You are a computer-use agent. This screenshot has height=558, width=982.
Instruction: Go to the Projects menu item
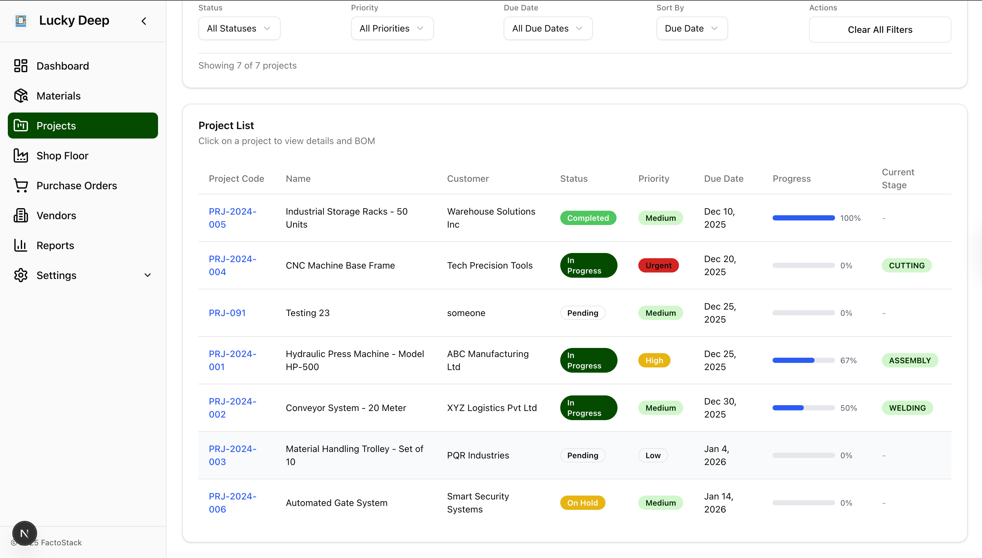pos(83,126)
